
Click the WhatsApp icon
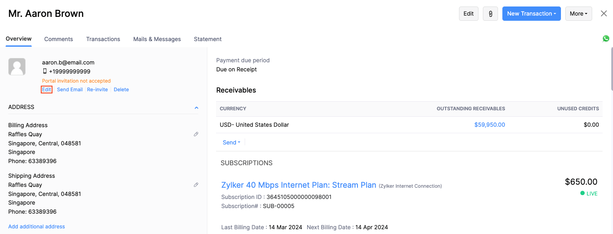click(606, 38)
